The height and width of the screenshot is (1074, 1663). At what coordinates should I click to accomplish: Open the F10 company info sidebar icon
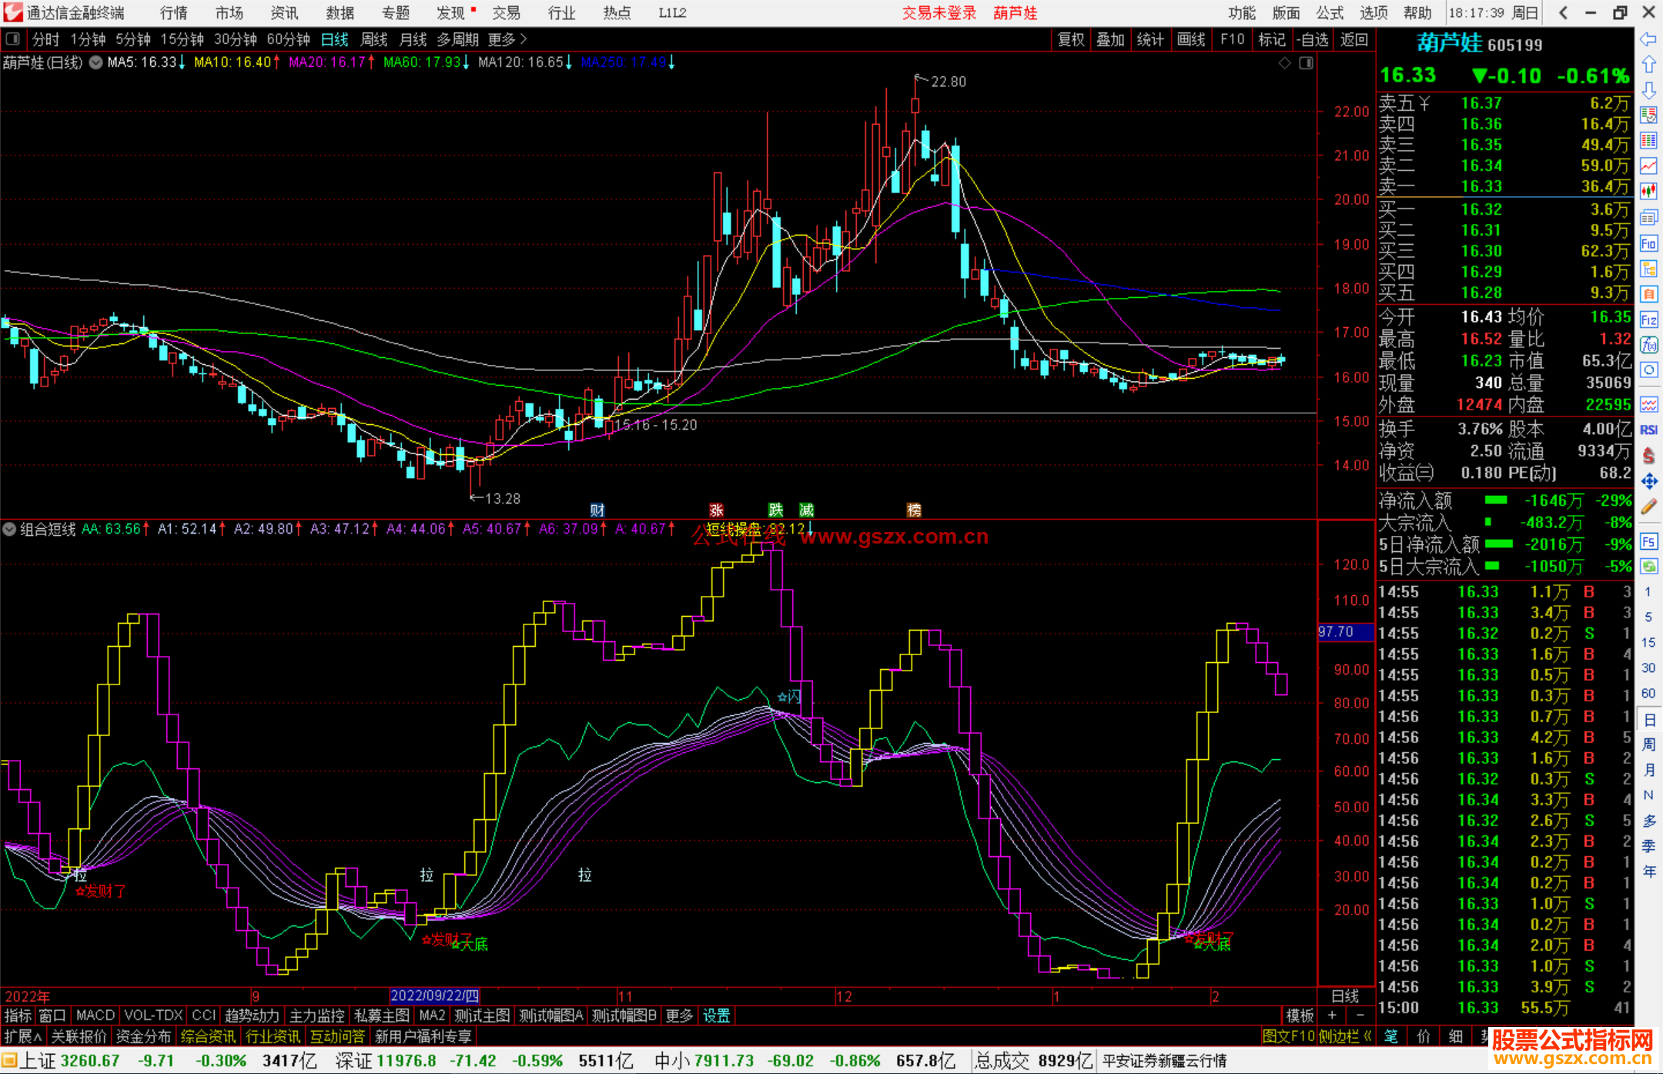pos(1648,244)
